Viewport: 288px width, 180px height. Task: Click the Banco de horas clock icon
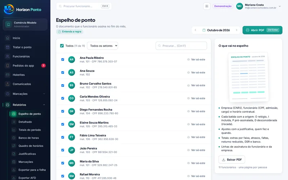(x=14, y=138)
